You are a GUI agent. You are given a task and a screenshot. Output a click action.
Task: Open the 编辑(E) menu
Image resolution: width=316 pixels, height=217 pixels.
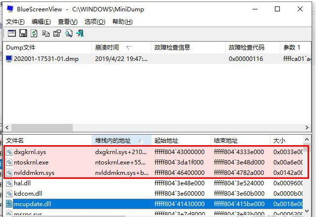[41, 22]
